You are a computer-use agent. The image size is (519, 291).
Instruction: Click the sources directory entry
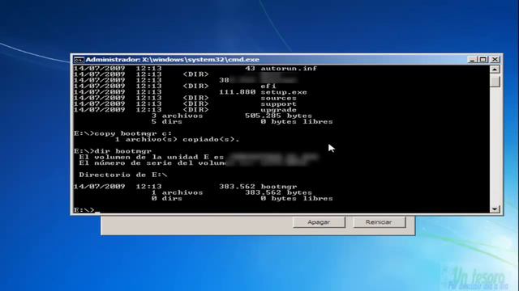278,98
